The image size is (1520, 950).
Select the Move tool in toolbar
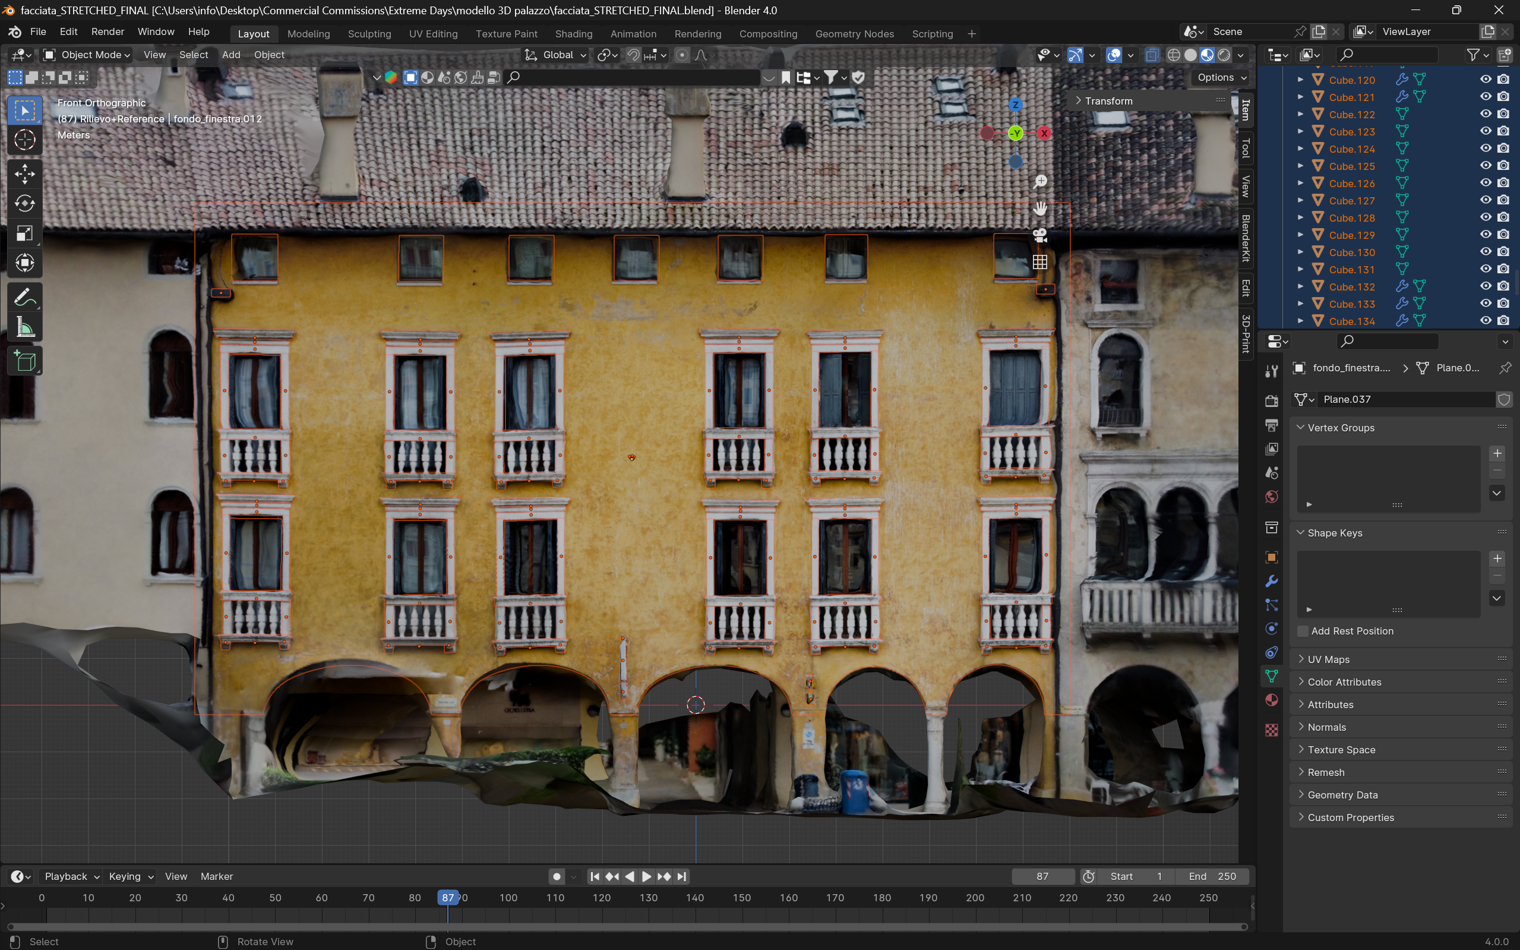(x=24, y=174)
